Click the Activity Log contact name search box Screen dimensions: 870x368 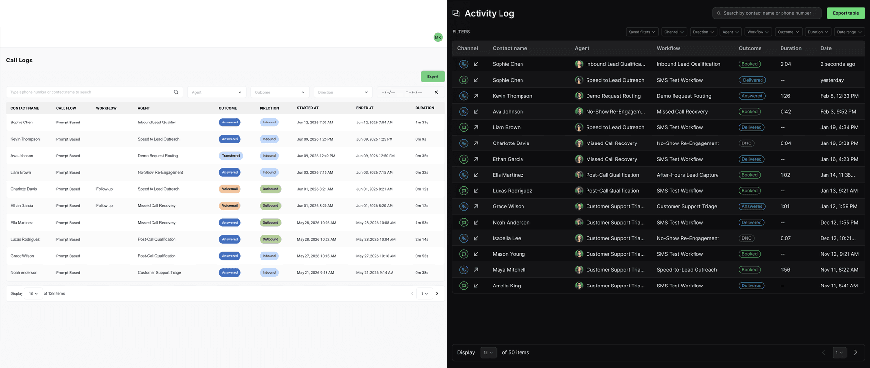click(766, 13)
